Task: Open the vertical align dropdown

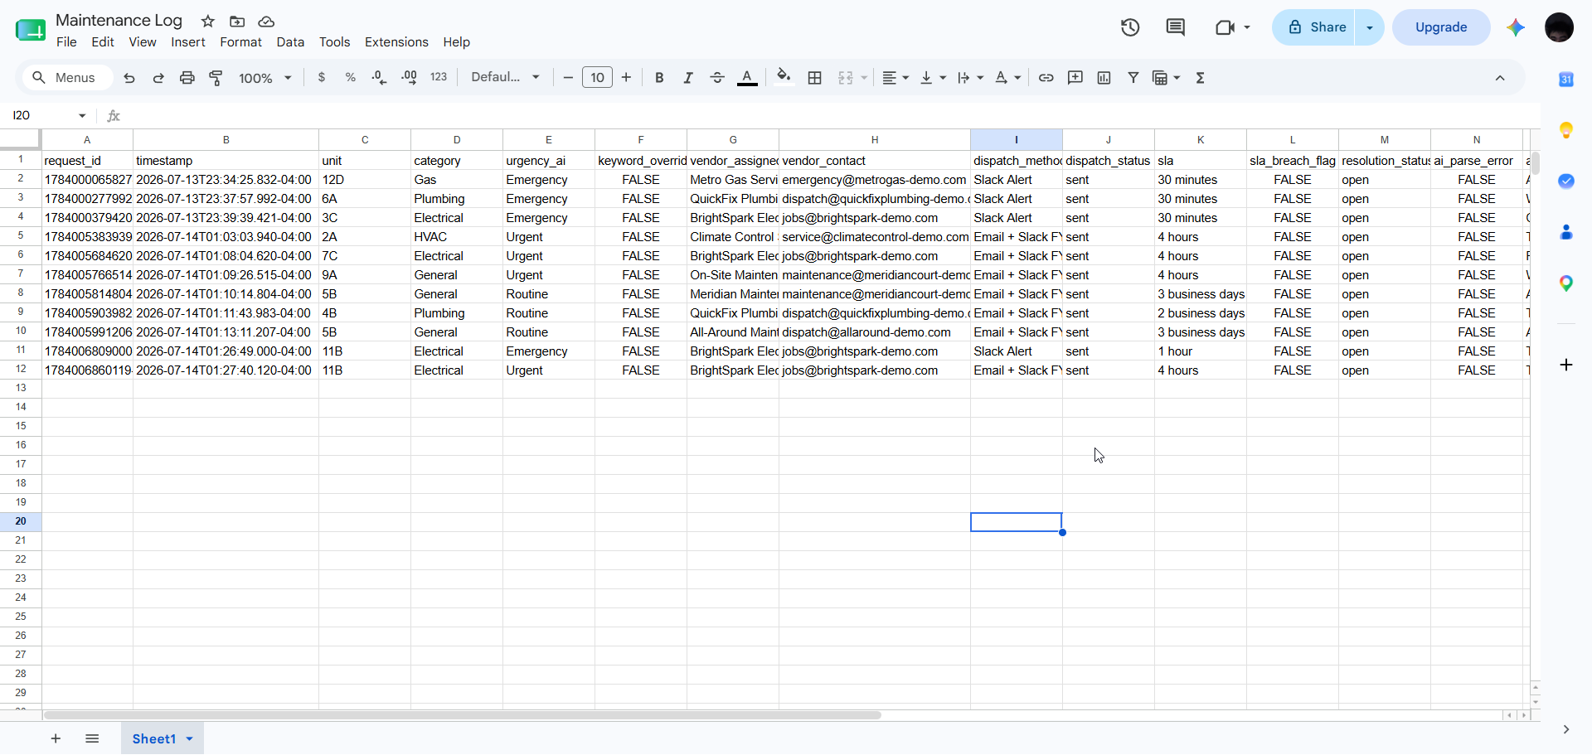Action: pos(933,78)
